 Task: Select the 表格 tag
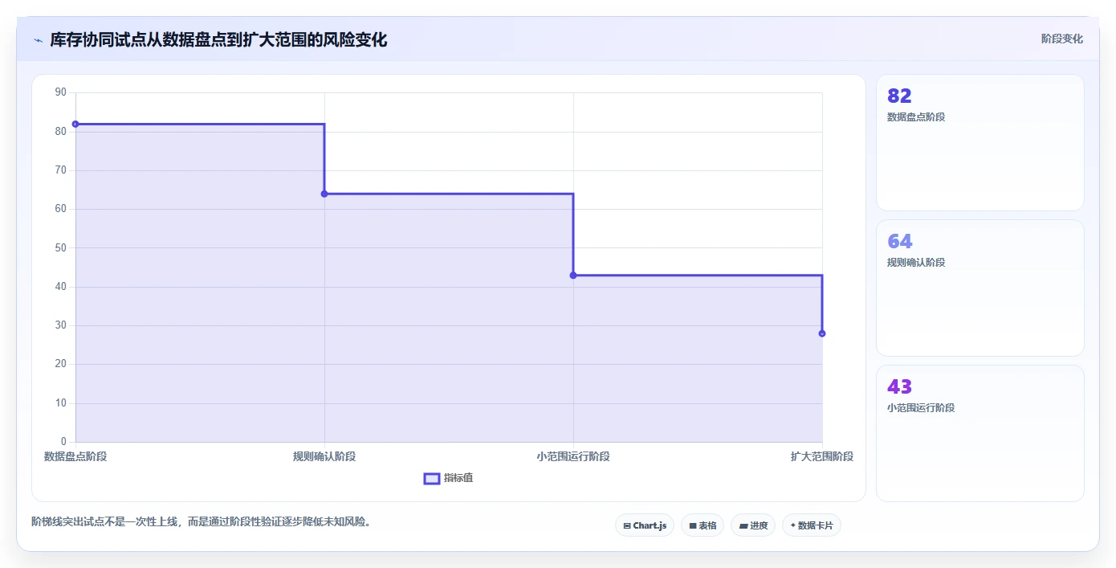[x=703, y=525]
